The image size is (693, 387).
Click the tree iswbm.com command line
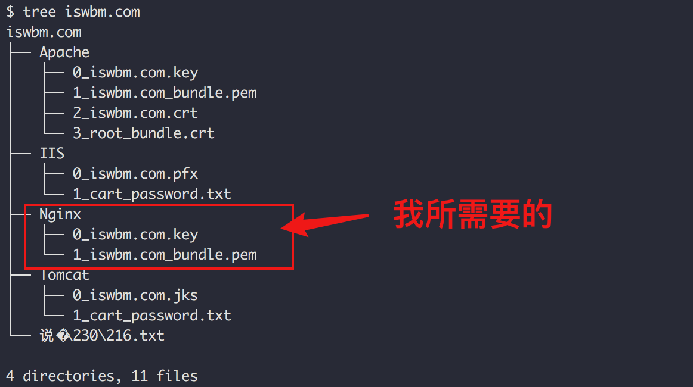click(x=73, y=12)
